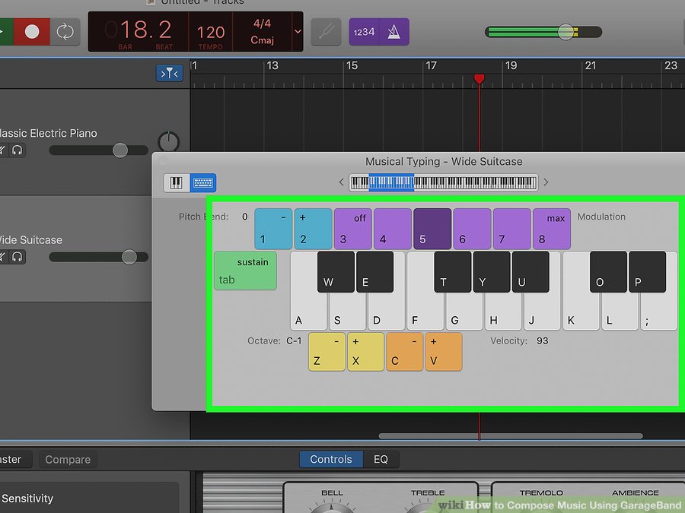Viewport: 685px width, 513px height.
Task: Click the red Record button
Action: point(32,31)
